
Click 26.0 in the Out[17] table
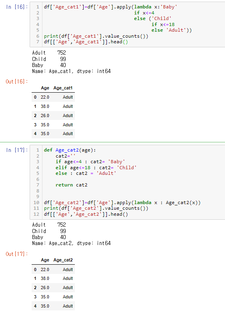(45, 288)
